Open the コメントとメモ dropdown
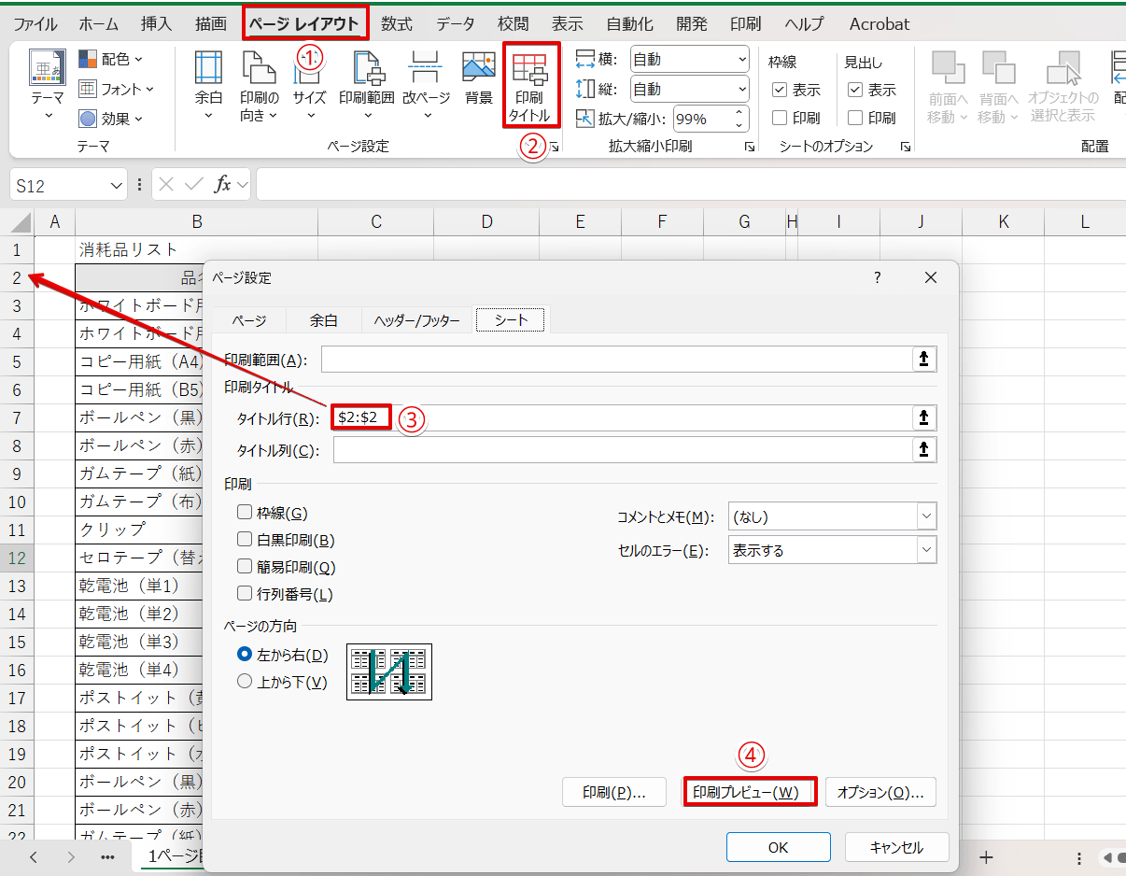 [927, 515]
